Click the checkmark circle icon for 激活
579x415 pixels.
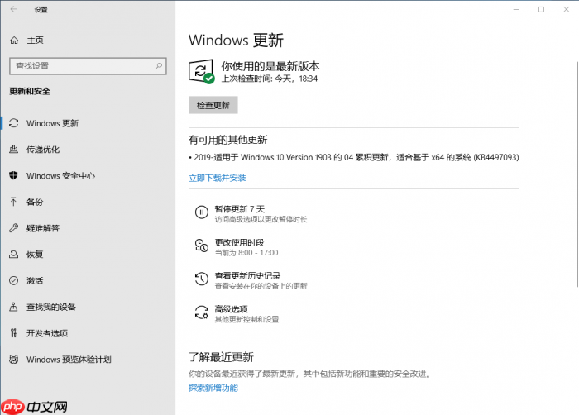(x=14, y=280)
